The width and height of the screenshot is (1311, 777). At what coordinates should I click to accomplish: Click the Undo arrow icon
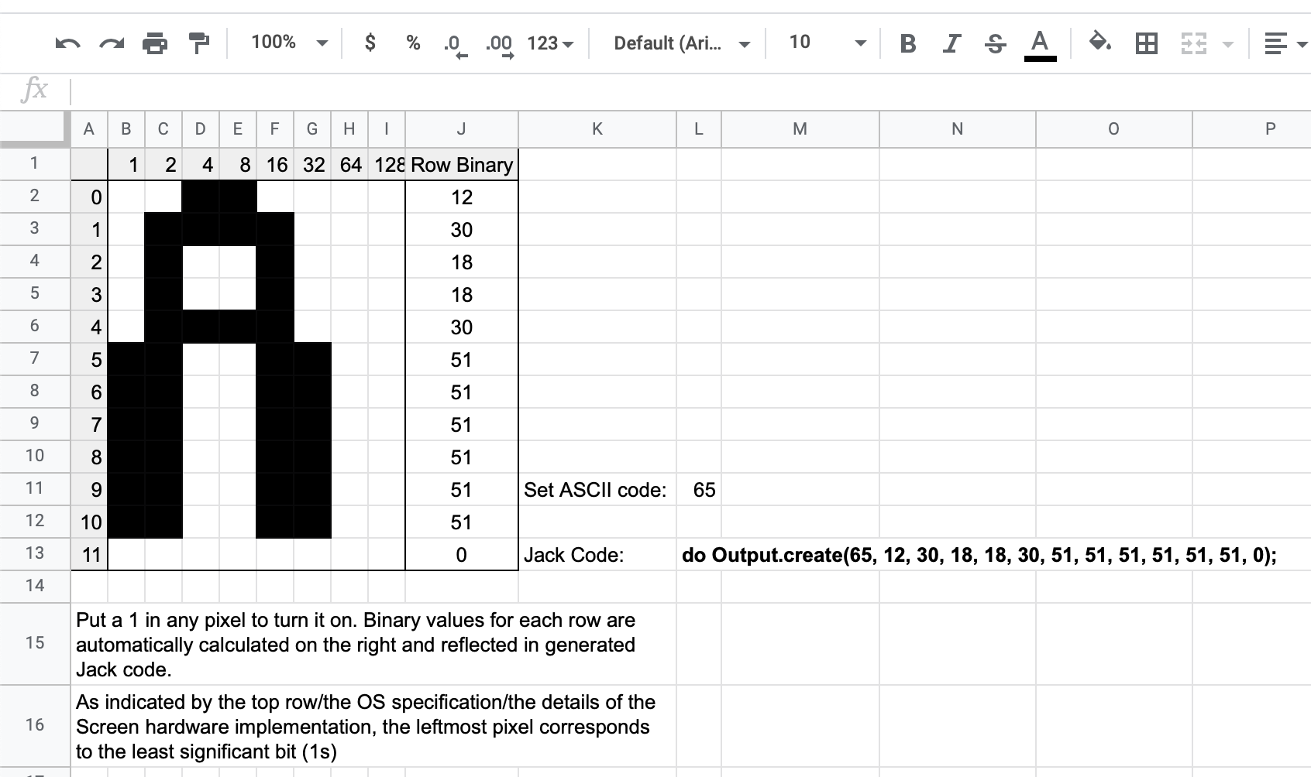(x=67, y=43)
